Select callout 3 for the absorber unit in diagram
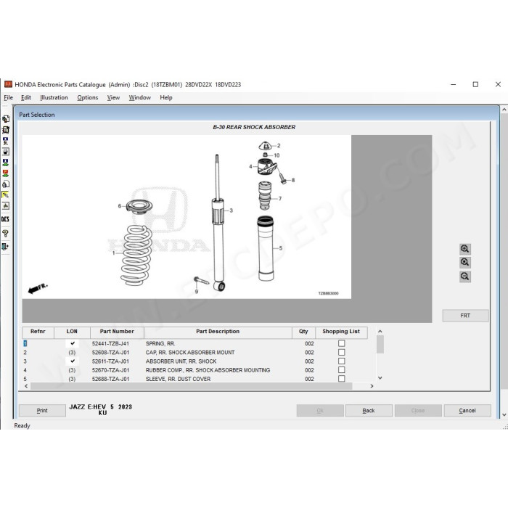 coord(232,210)
